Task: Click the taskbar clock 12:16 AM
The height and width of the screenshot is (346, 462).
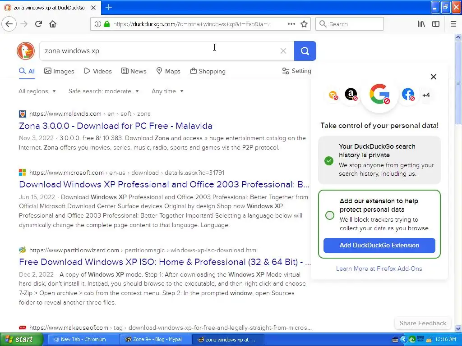Action: point(445,340)
